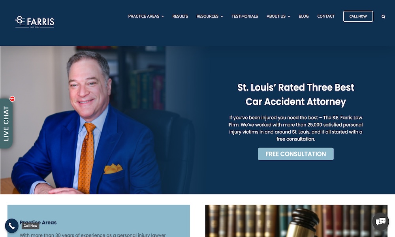Screen dimensions: 395x237
Task: Click the Practice Areas heading in blue panel
Action: (x=38, y=222)
